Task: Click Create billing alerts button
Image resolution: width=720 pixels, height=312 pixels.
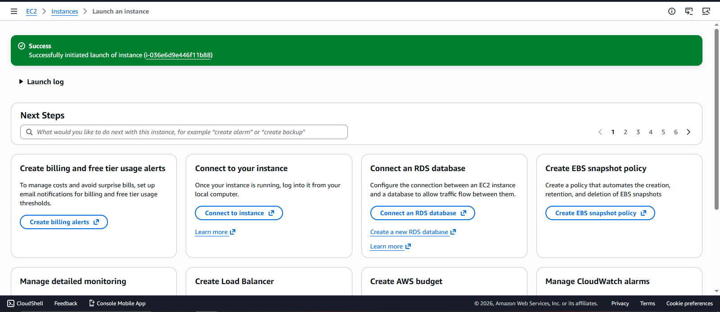Action: (64, 222)
